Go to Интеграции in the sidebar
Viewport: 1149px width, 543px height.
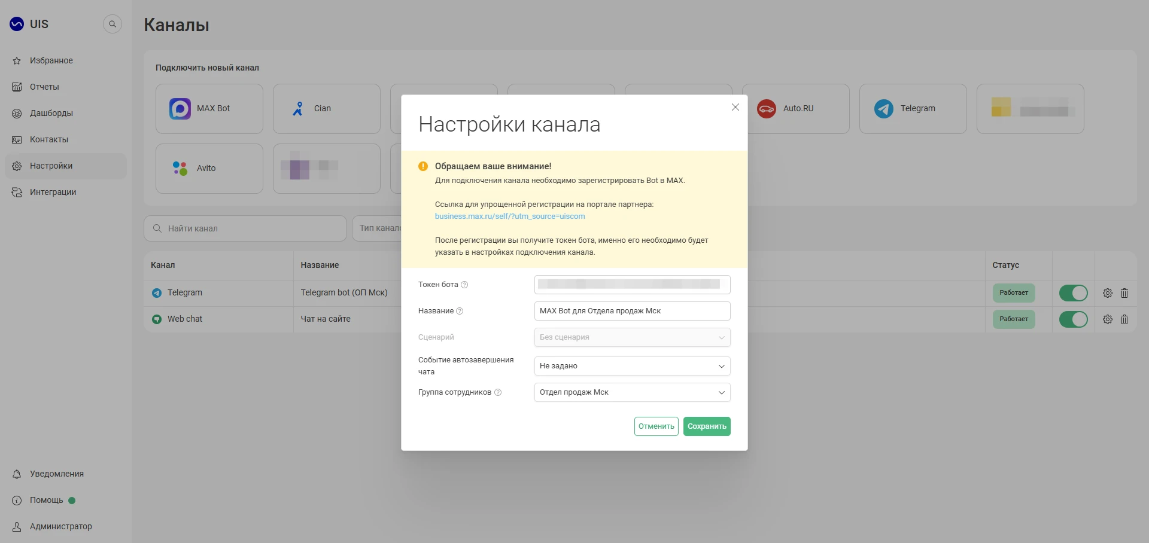(53, 192)
